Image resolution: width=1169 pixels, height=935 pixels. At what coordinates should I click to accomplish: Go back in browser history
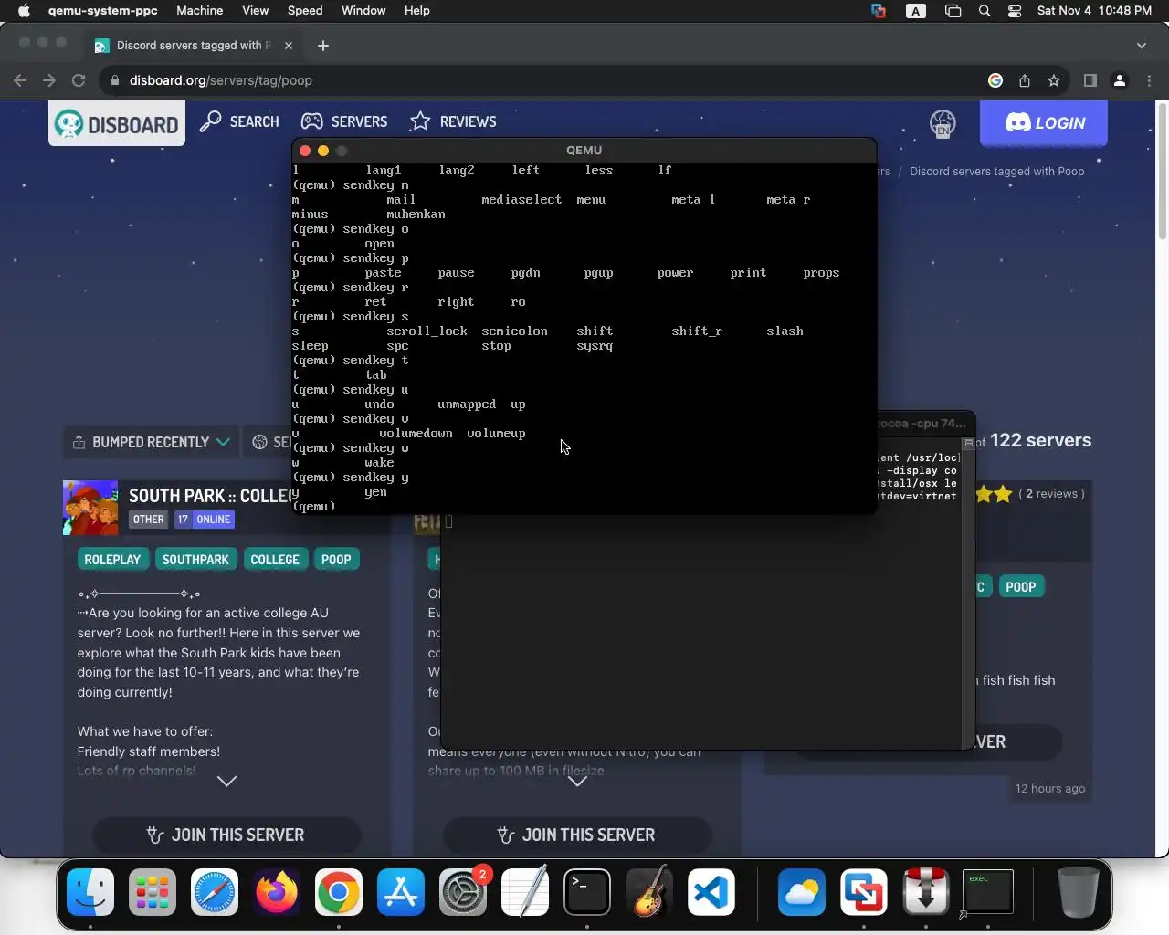20,80
